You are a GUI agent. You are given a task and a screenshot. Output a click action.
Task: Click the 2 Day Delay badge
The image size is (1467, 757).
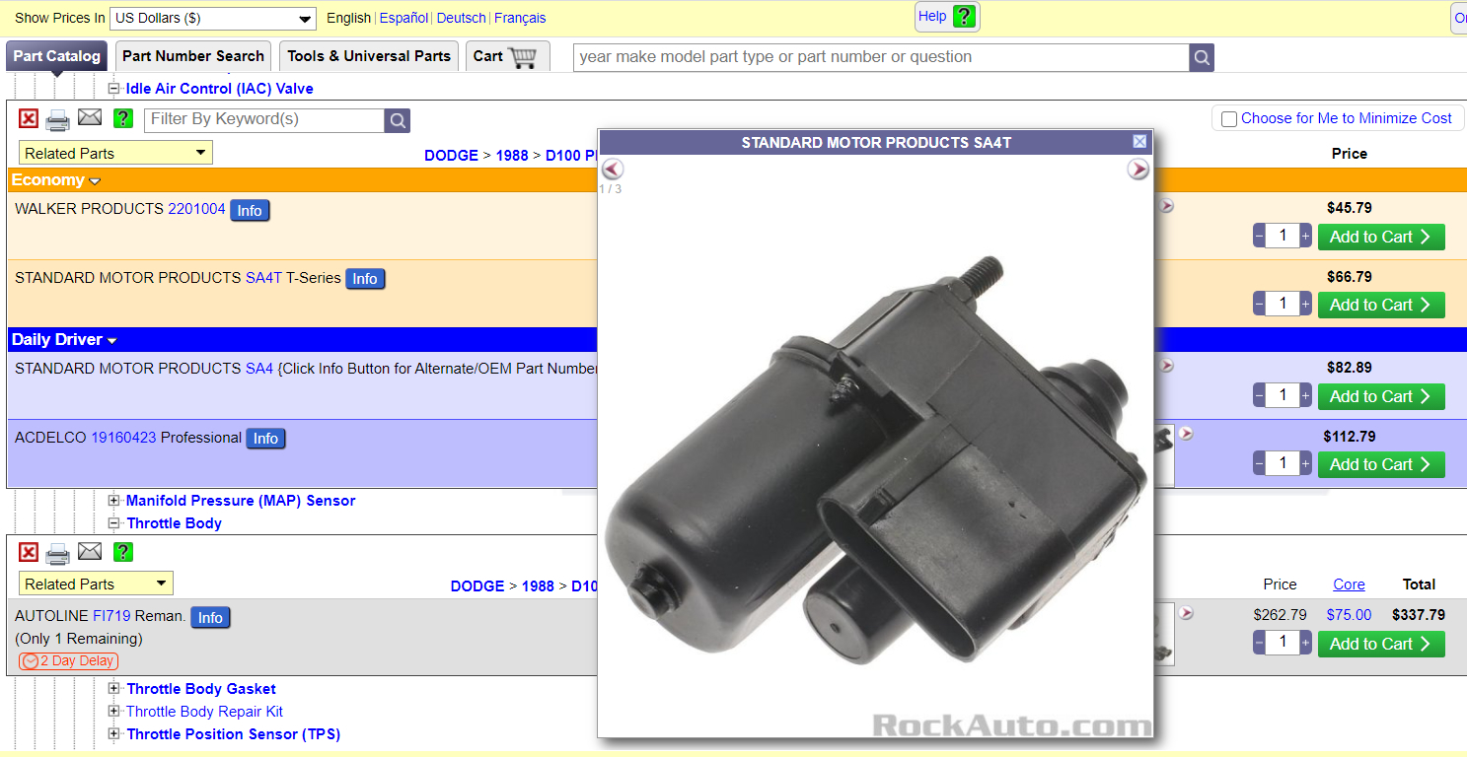(68, 660)
